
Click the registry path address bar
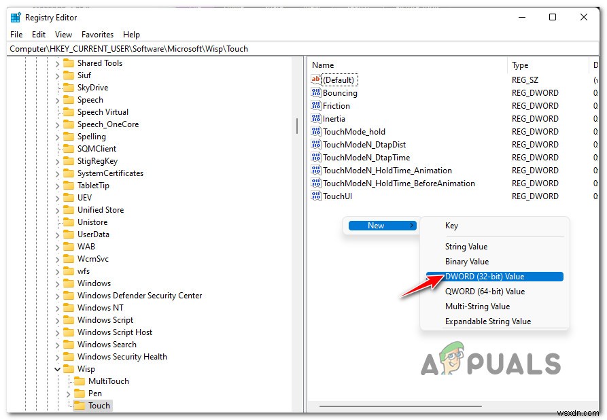coord(302,49)
